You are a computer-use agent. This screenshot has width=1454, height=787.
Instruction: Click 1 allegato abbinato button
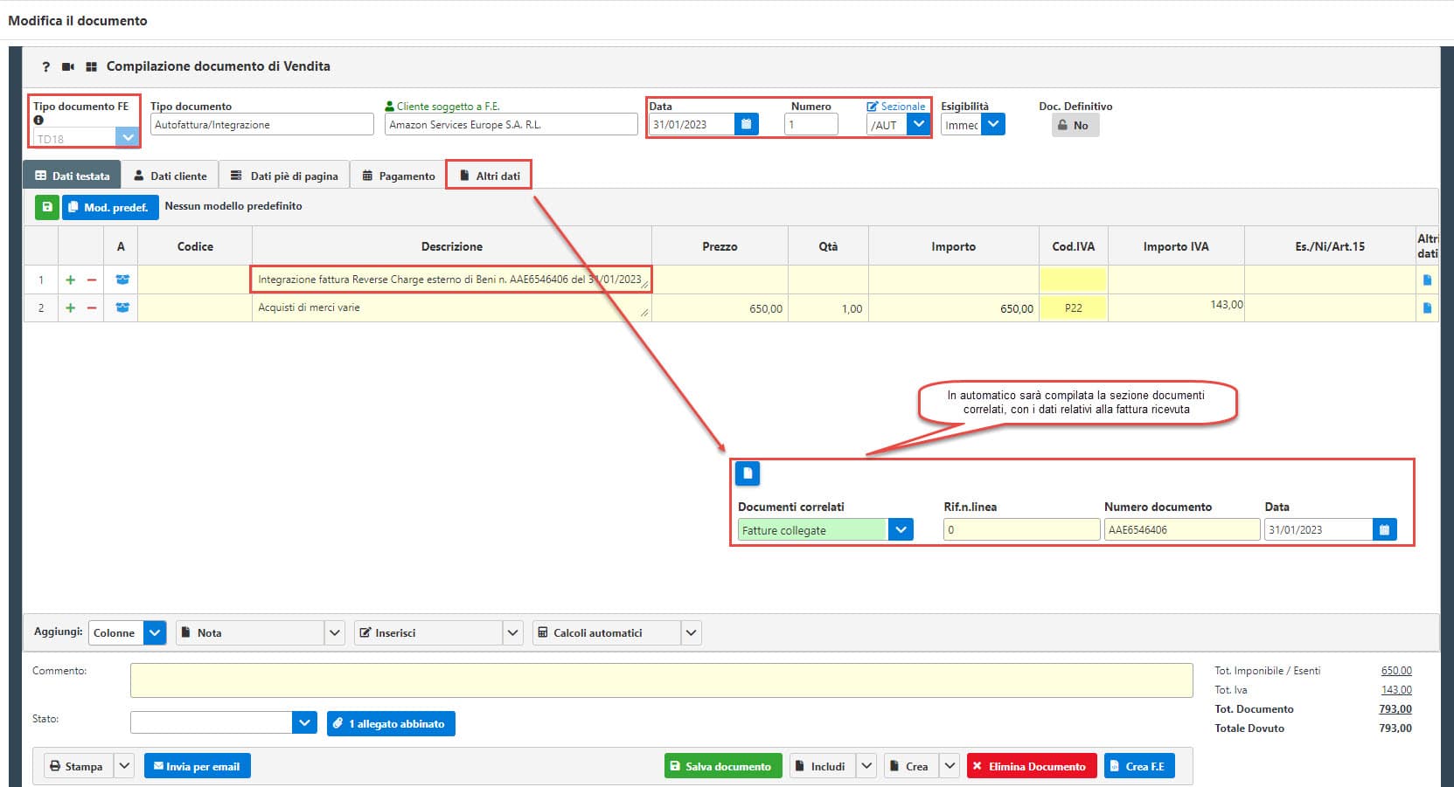[x=391, y=723]
